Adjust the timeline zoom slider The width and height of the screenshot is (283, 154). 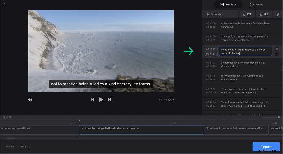pos(278,117)
